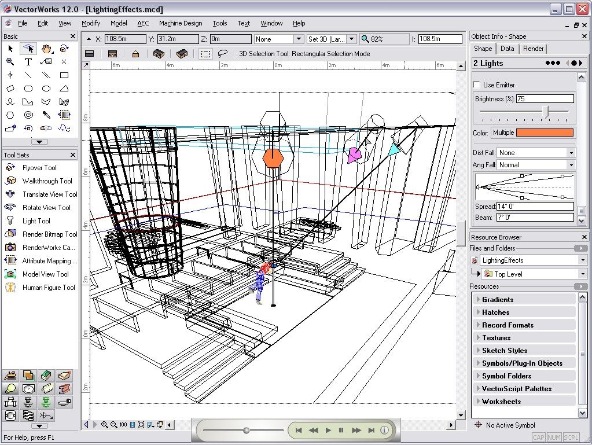Click the orange light color swatch
592x445 pixels.
[x=545, y=133]
